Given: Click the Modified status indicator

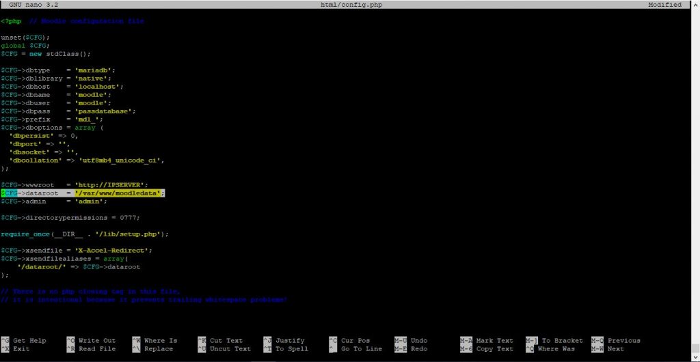Looking at the screenshot, I should point(664,5).
